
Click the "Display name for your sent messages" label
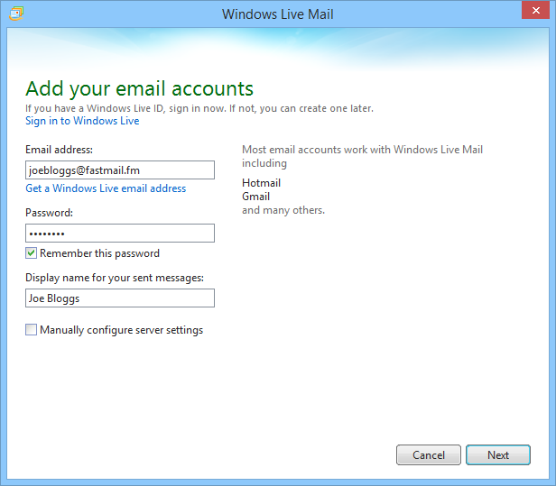click(115, 278)
